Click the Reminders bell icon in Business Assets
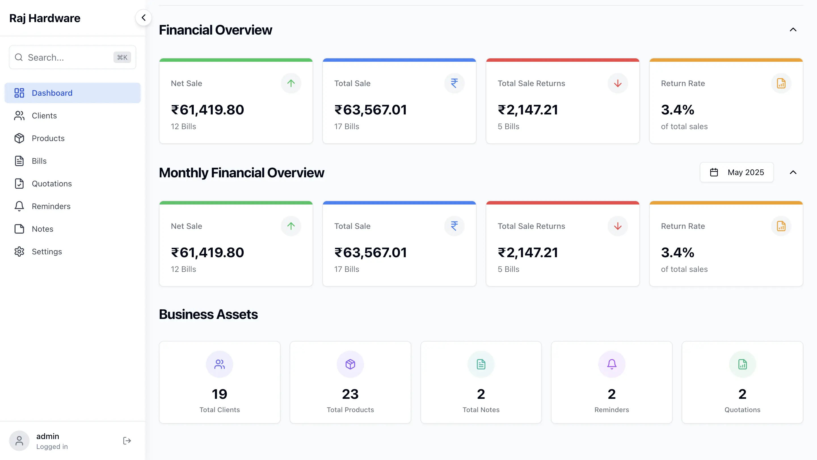817x460 pixels. (612, 364)
